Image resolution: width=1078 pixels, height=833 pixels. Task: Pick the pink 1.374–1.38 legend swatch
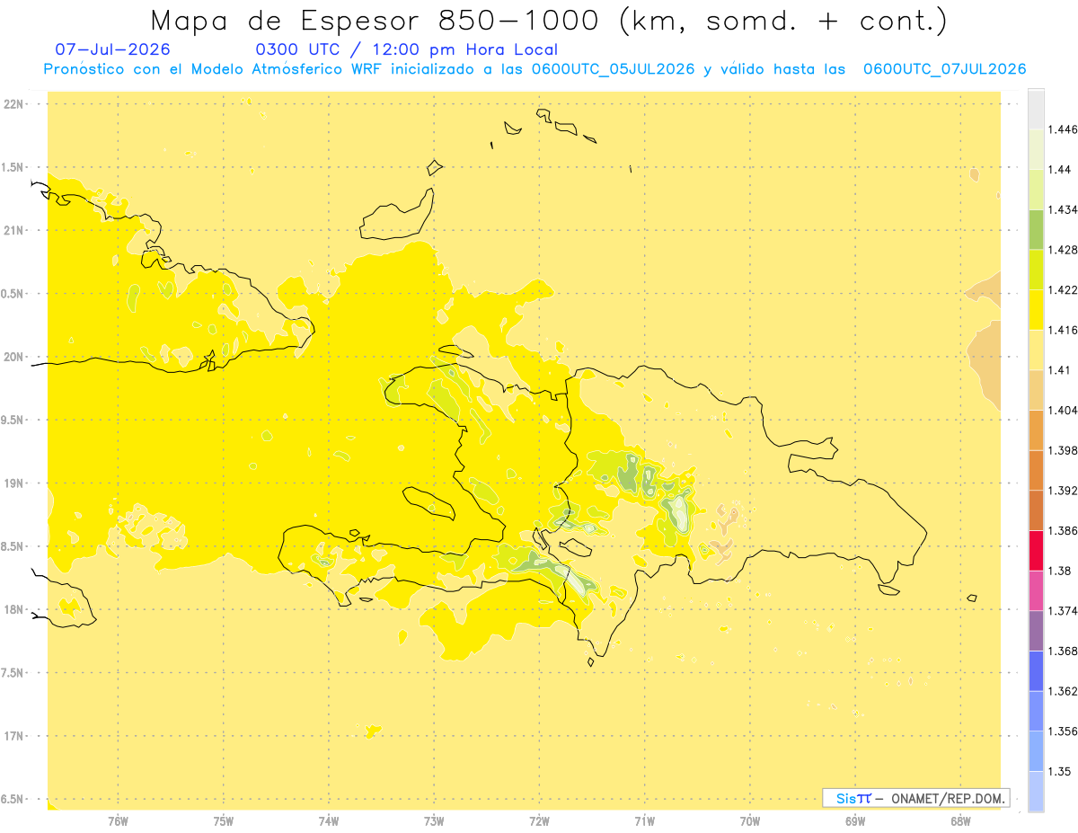(x=1036, y=590)
